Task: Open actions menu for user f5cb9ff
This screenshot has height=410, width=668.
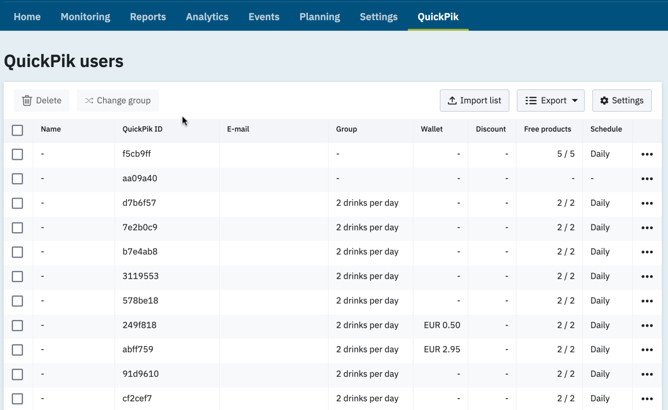Action: (x=647, y=154)
